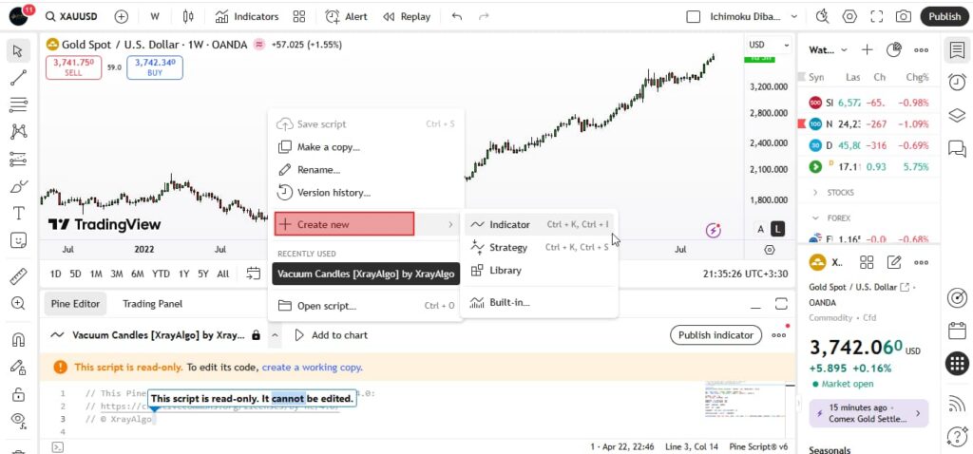Select the trend line drawing tool
Screen dimensions: 973x454
pyautogui.click(x=18, y=77)
